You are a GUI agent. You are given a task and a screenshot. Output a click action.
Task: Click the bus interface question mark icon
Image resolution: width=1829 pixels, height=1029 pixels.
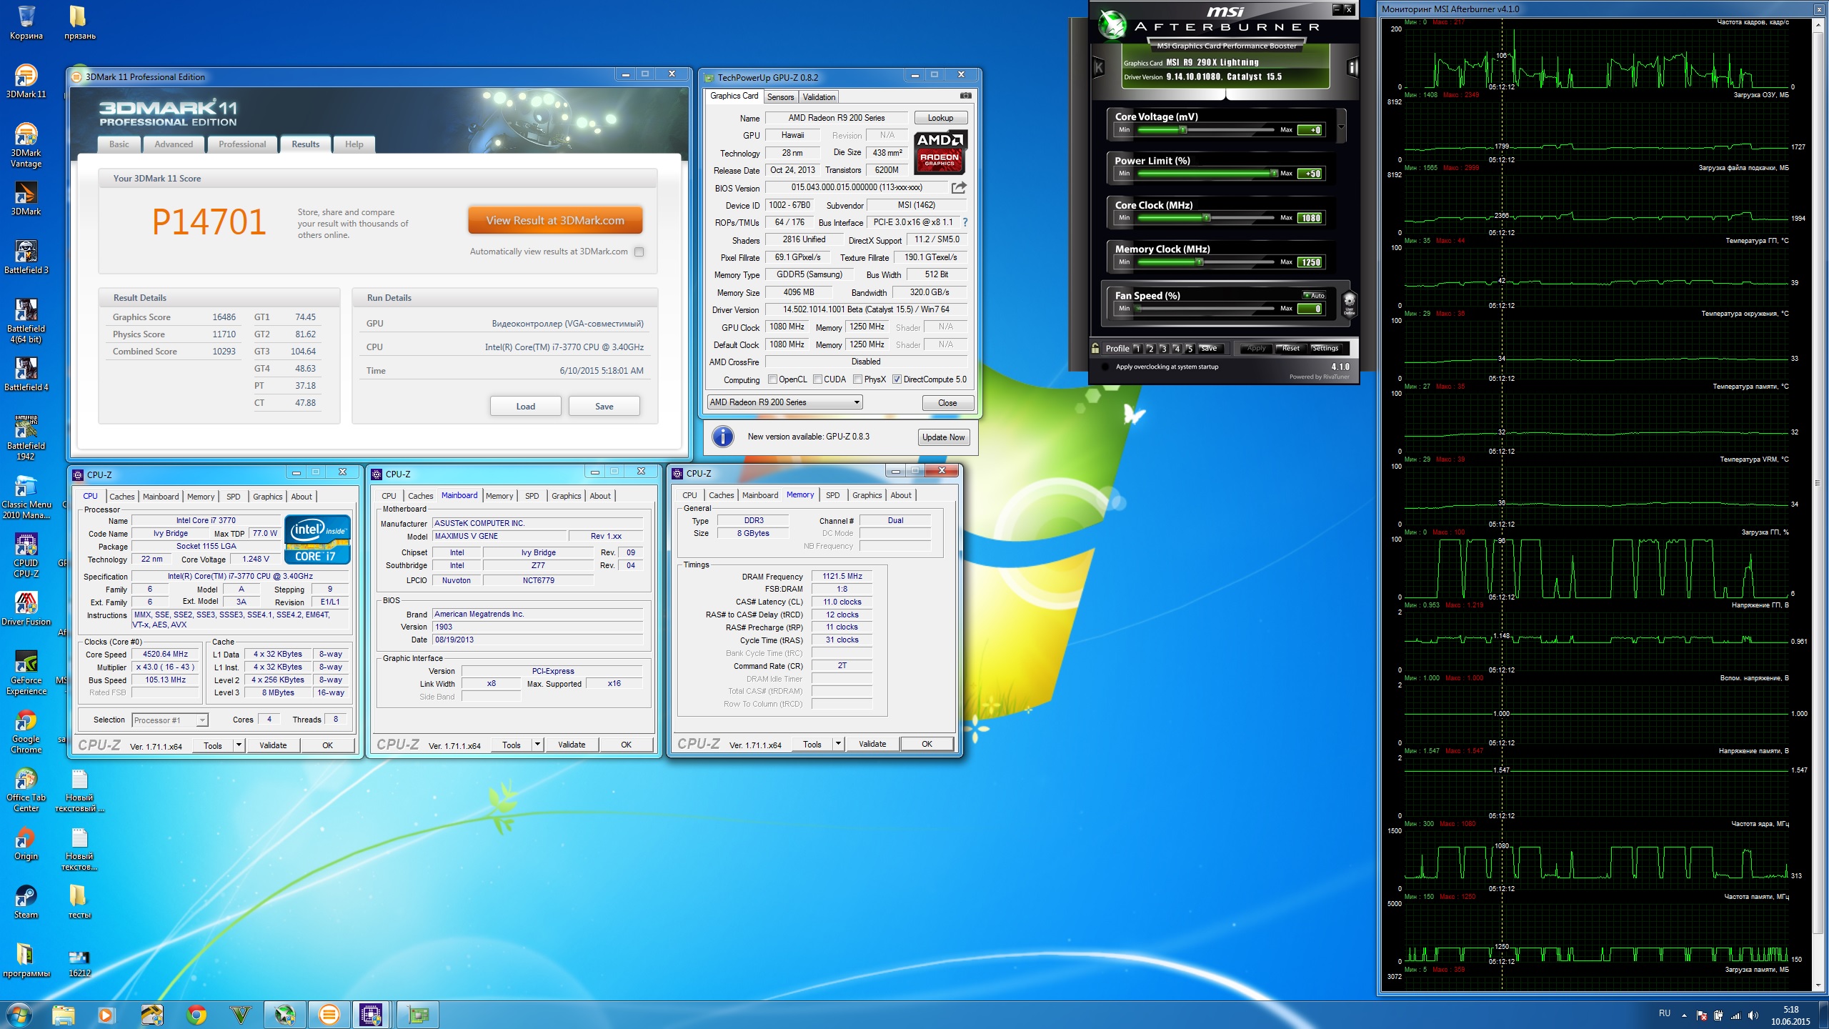(x=965, y=222)
